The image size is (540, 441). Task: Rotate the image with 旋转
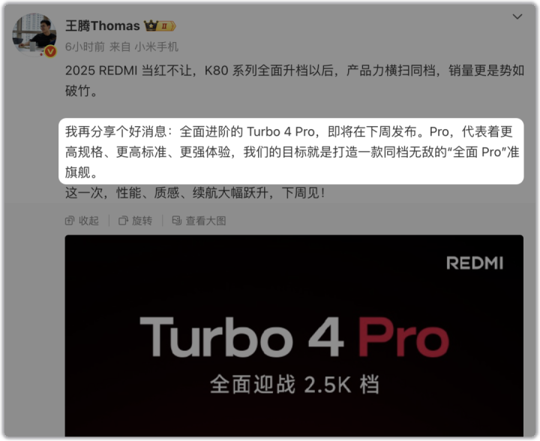(x=135, y=221)
